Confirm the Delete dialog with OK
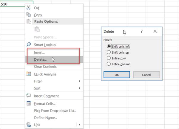Screen dimensions: 179x129 (117, 75)
